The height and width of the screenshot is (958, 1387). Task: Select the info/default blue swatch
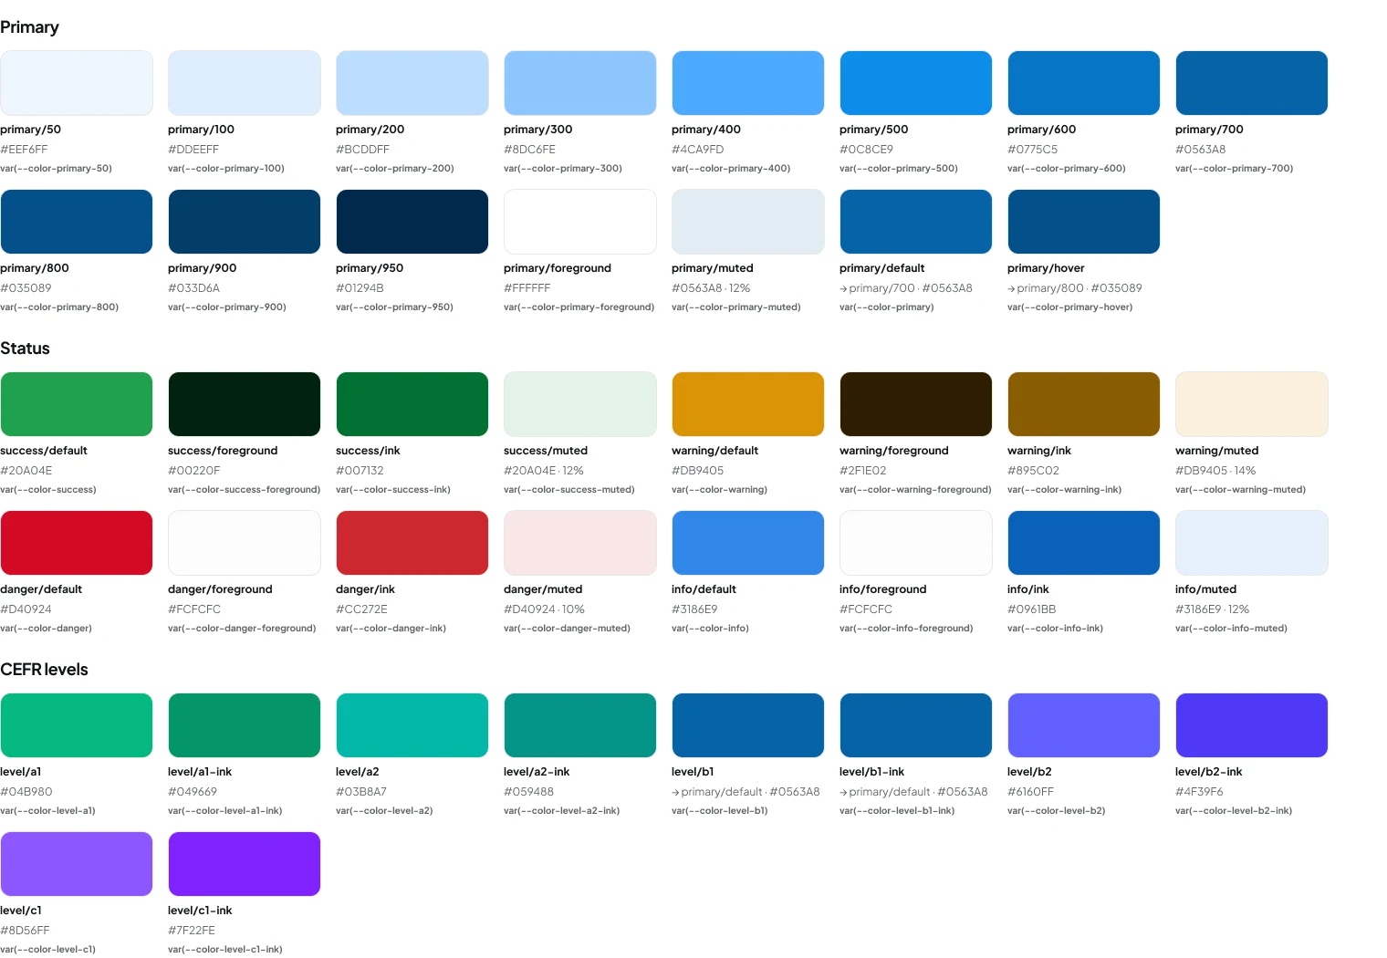[748, 543]
